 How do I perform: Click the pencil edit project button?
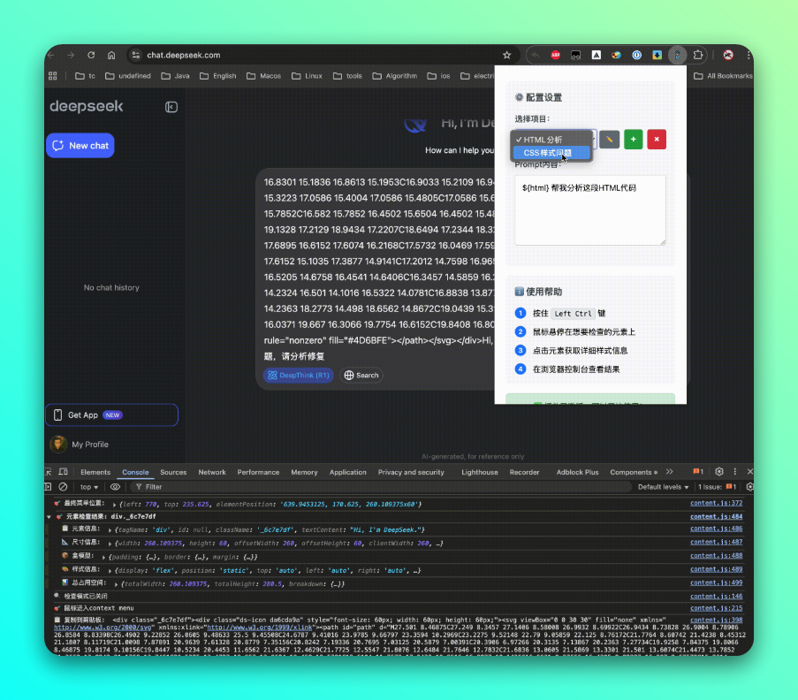tap(609, 139)
